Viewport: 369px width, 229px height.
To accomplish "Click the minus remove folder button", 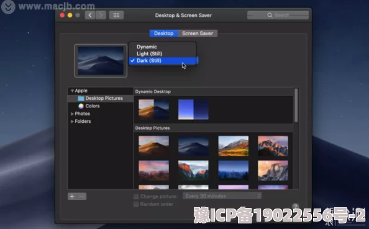I will point(82,196).
